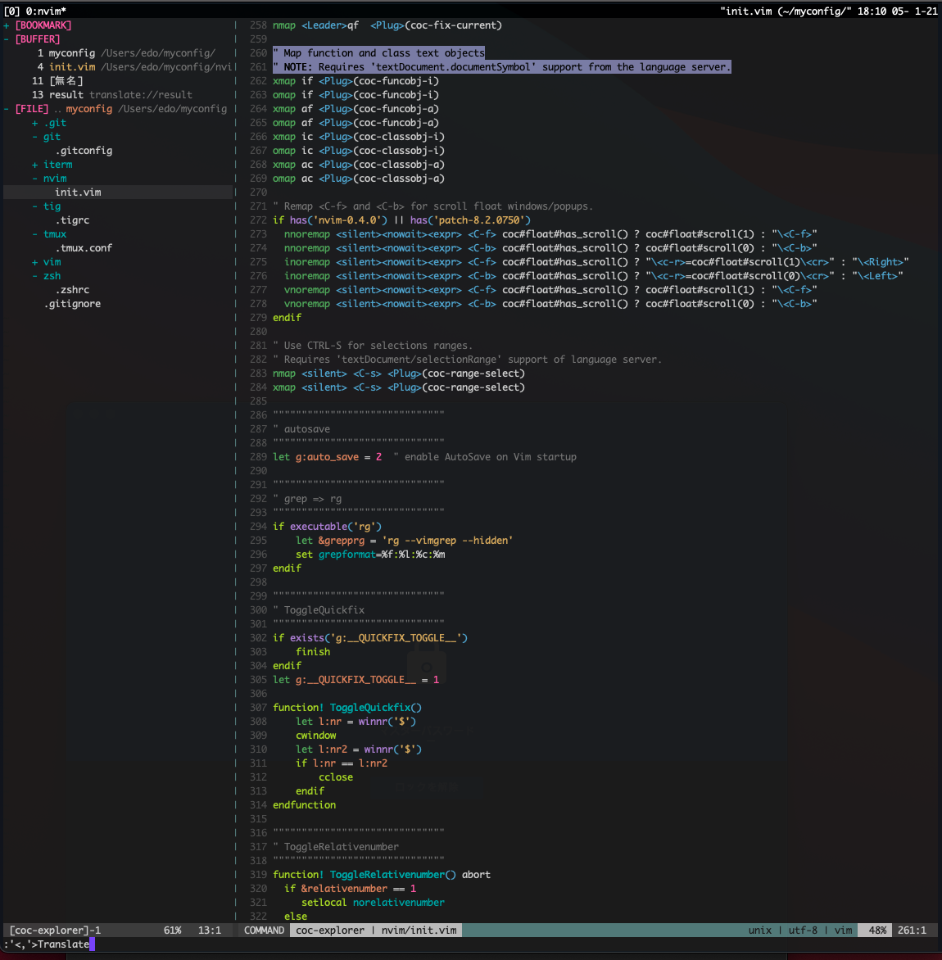Screen dimensions: 942x960
Task: Open buffer 1 myconfig
Action: click(x=126, y=53)
